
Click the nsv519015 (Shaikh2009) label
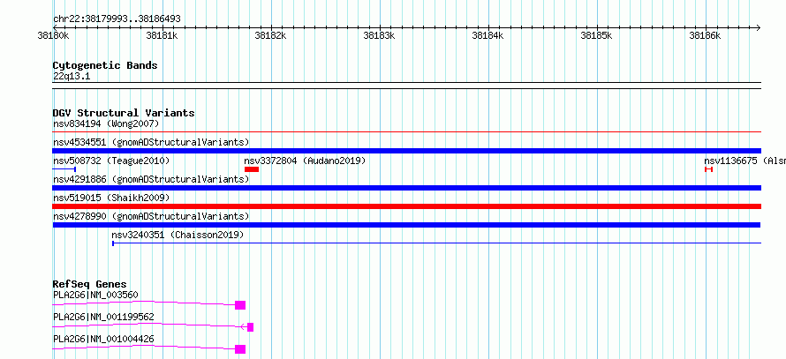pos(111,198)
